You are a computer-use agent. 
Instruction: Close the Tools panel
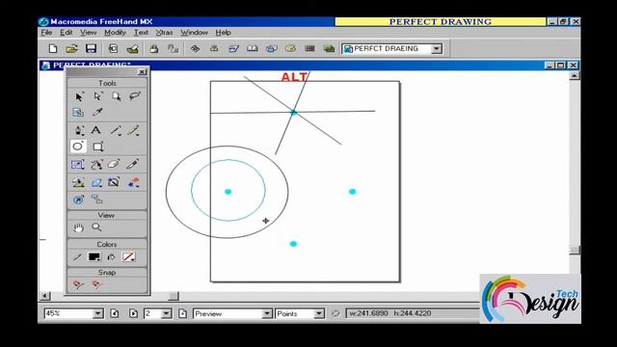pos(142,72)
